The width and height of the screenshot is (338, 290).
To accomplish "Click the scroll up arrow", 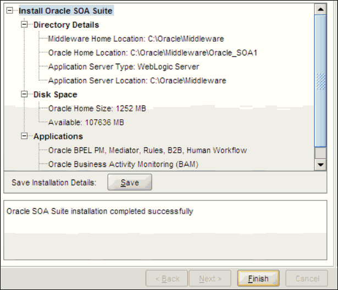I will point(320,9).
